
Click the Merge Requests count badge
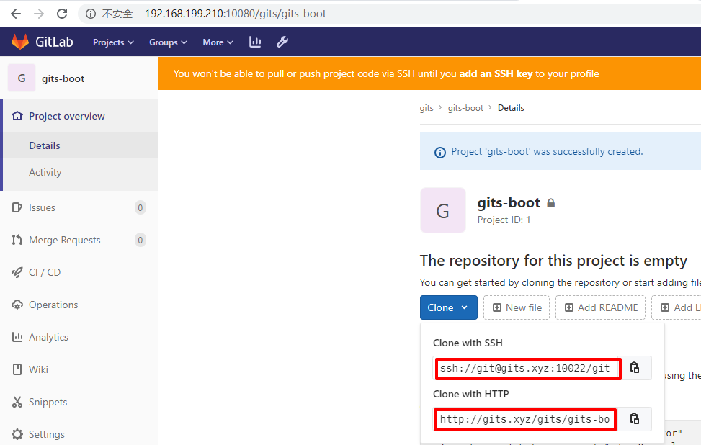pos(140,241)
